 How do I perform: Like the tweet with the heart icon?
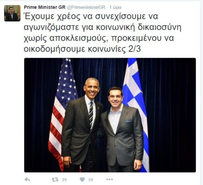tap(82, 180)
